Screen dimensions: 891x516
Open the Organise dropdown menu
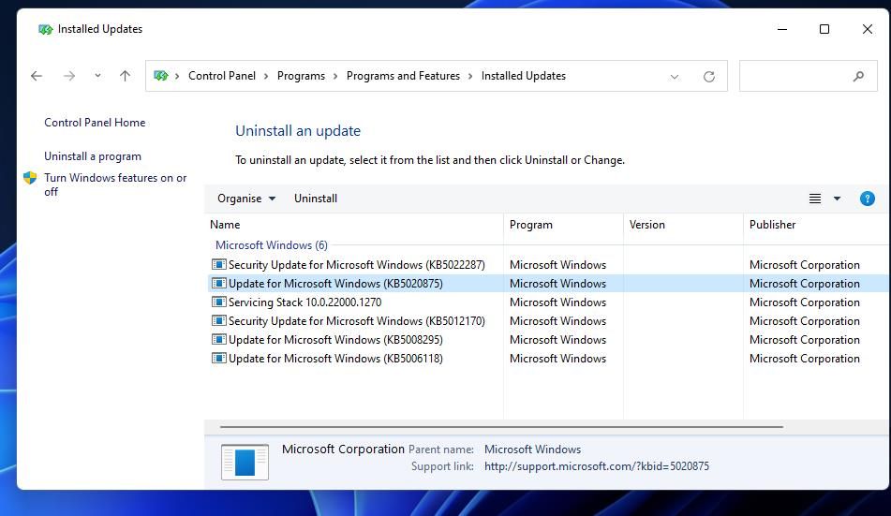[x=246, y=199]
